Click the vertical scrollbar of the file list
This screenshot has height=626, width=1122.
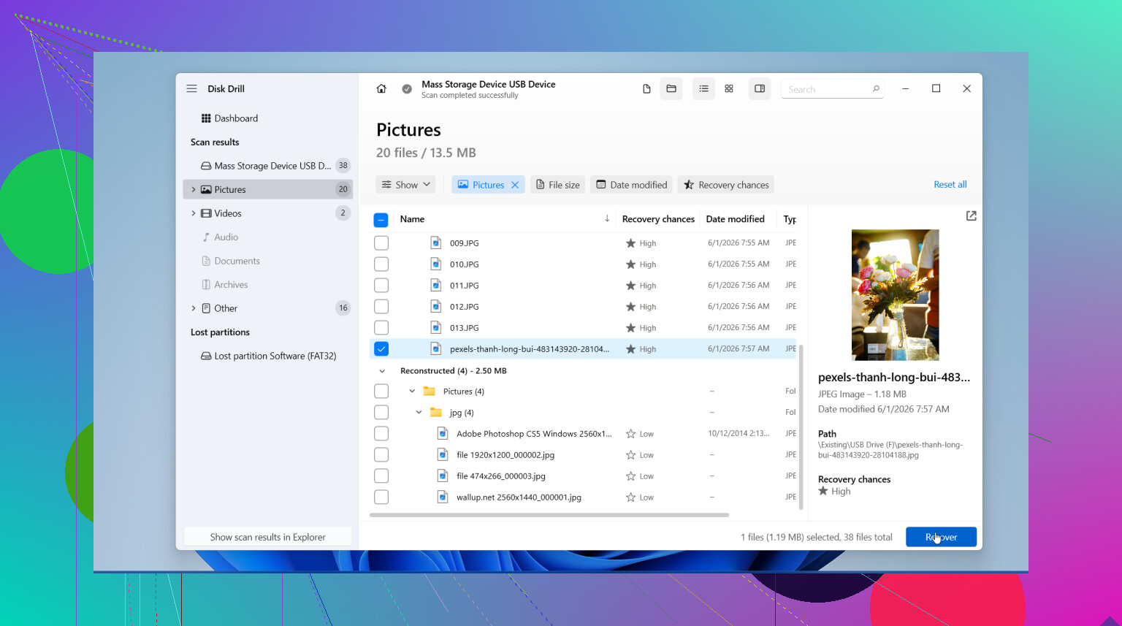801,427
